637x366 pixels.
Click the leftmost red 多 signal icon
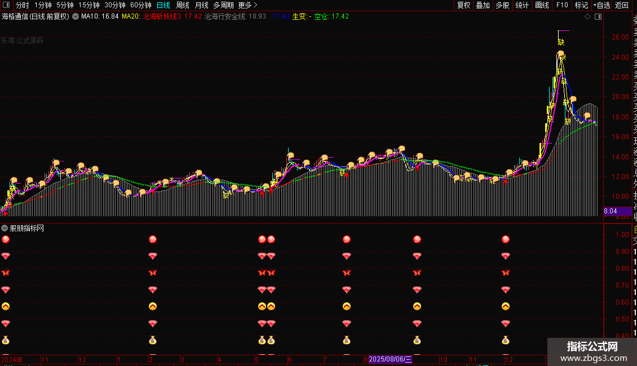pos(6,239)
